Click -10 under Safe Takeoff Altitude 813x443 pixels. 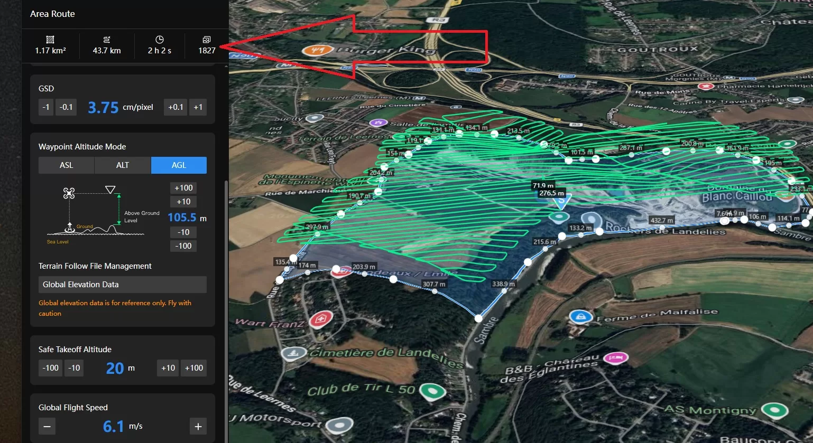pos(73,367)
